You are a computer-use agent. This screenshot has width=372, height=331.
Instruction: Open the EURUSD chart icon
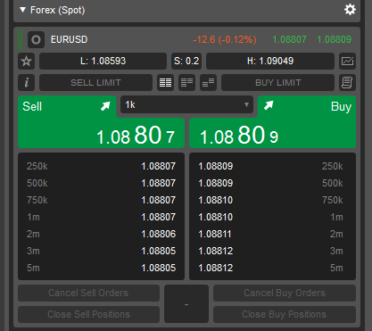point(347,62)
